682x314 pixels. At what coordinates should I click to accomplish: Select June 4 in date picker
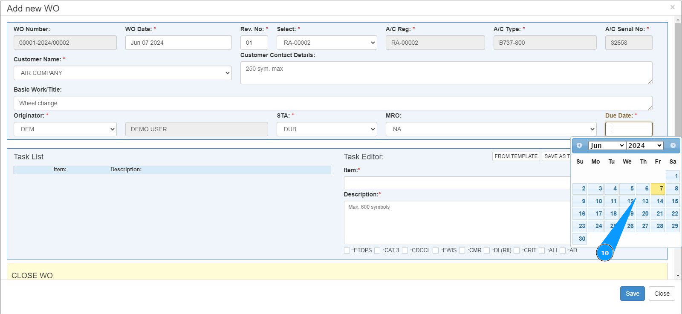coord(611,188)
